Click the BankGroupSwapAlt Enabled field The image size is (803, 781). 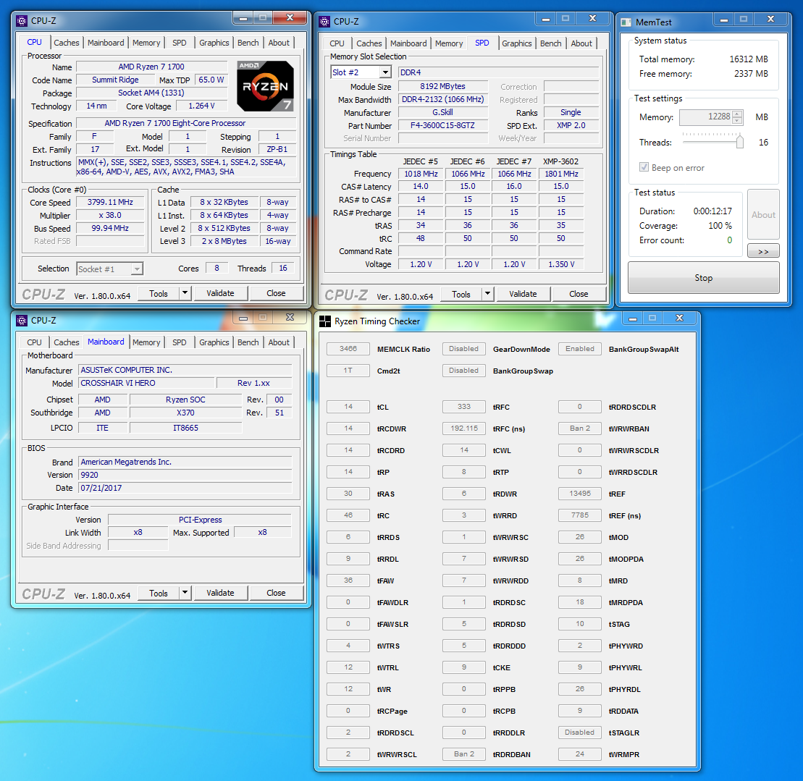[x=580, y=349]
